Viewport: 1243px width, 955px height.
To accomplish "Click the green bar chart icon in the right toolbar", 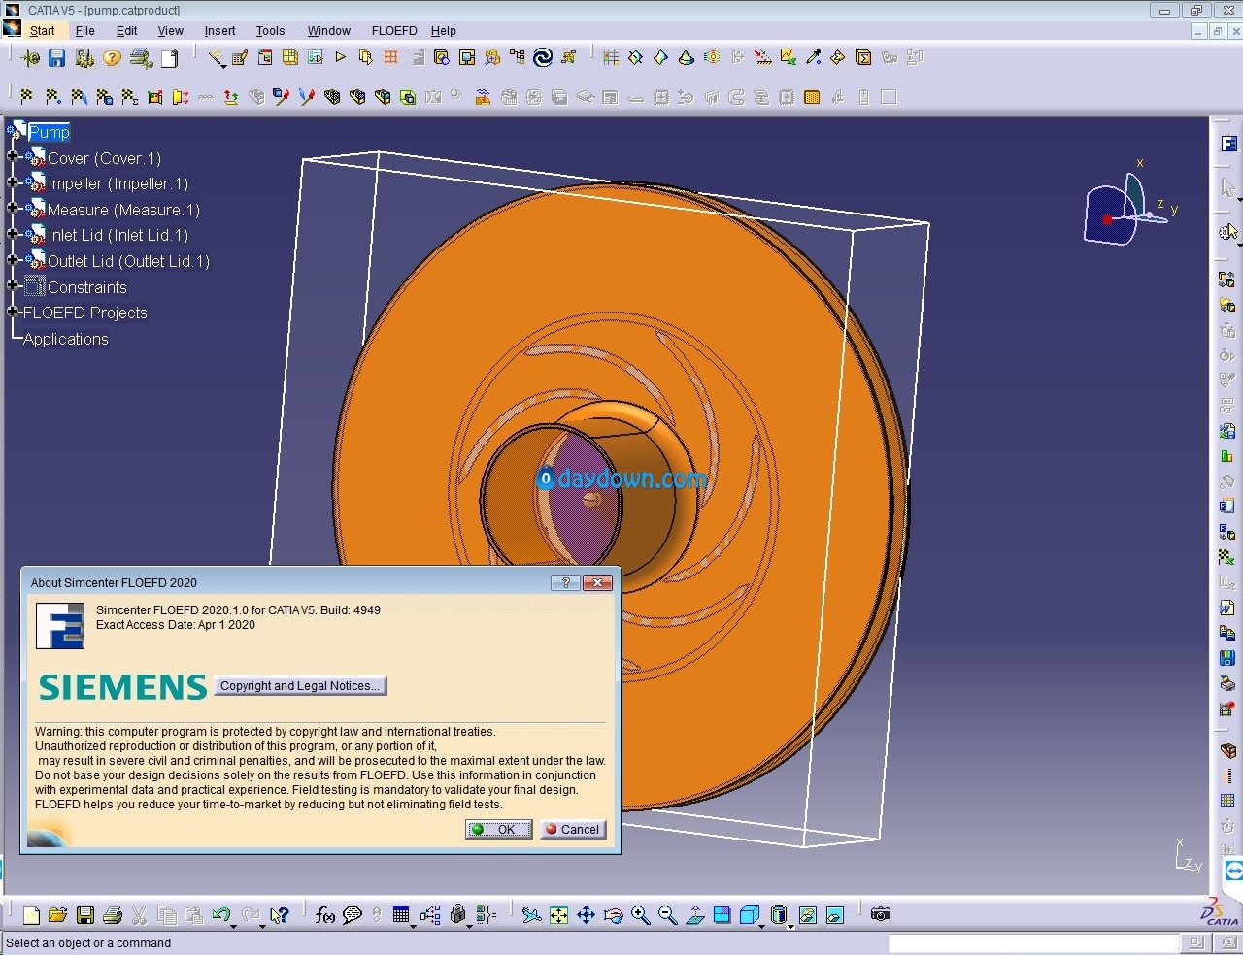I will coord(1227,456).
